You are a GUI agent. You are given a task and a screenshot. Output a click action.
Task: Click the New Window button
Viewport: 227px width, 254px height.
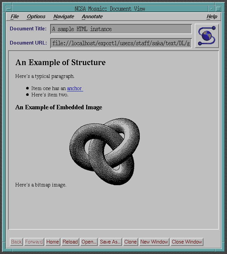pyautogui.click(x=154, y=242)
